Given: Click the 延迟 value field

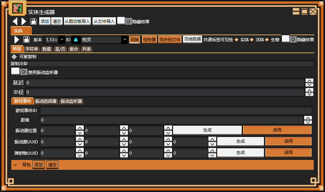Looking at the screenshot, I should (165, 83).
